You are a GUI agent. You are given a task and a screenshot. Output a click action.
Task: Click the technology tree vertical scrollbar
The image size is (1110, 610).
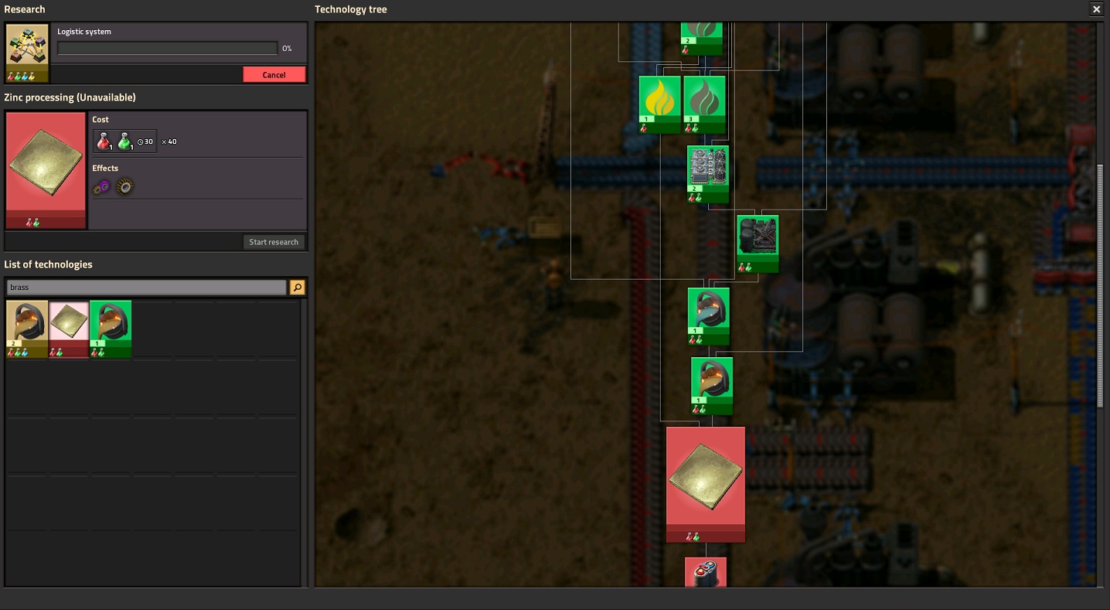[1101, 286]
